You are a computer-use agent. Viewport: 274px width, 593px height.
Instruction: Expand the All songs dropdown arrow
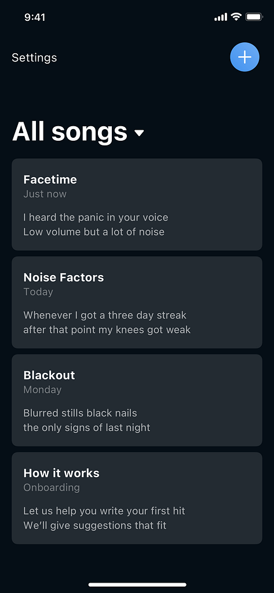coord(139,133)
